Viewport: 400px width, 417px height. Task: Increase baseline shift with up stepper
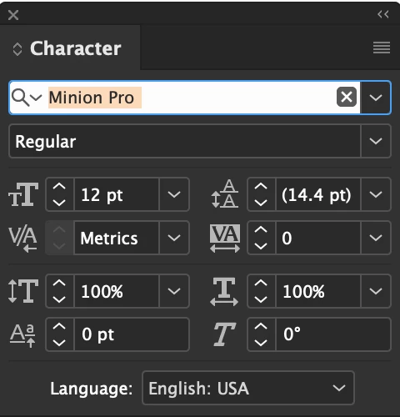[59, 326]
